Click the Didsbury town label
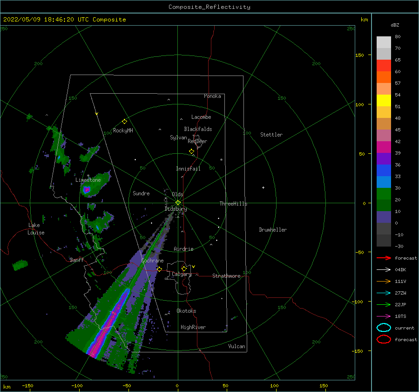 [x=176, y=209]
